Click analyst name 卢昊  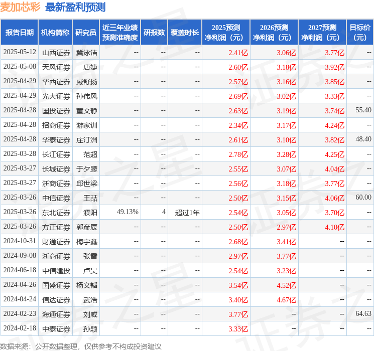[x=90, y=271]
